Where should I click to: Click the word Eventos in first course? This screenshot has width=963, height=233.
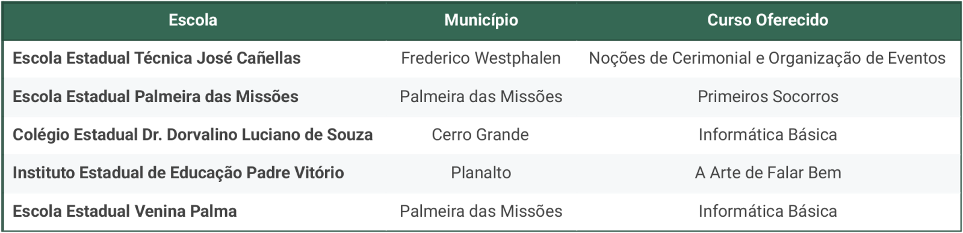point(917,58)
